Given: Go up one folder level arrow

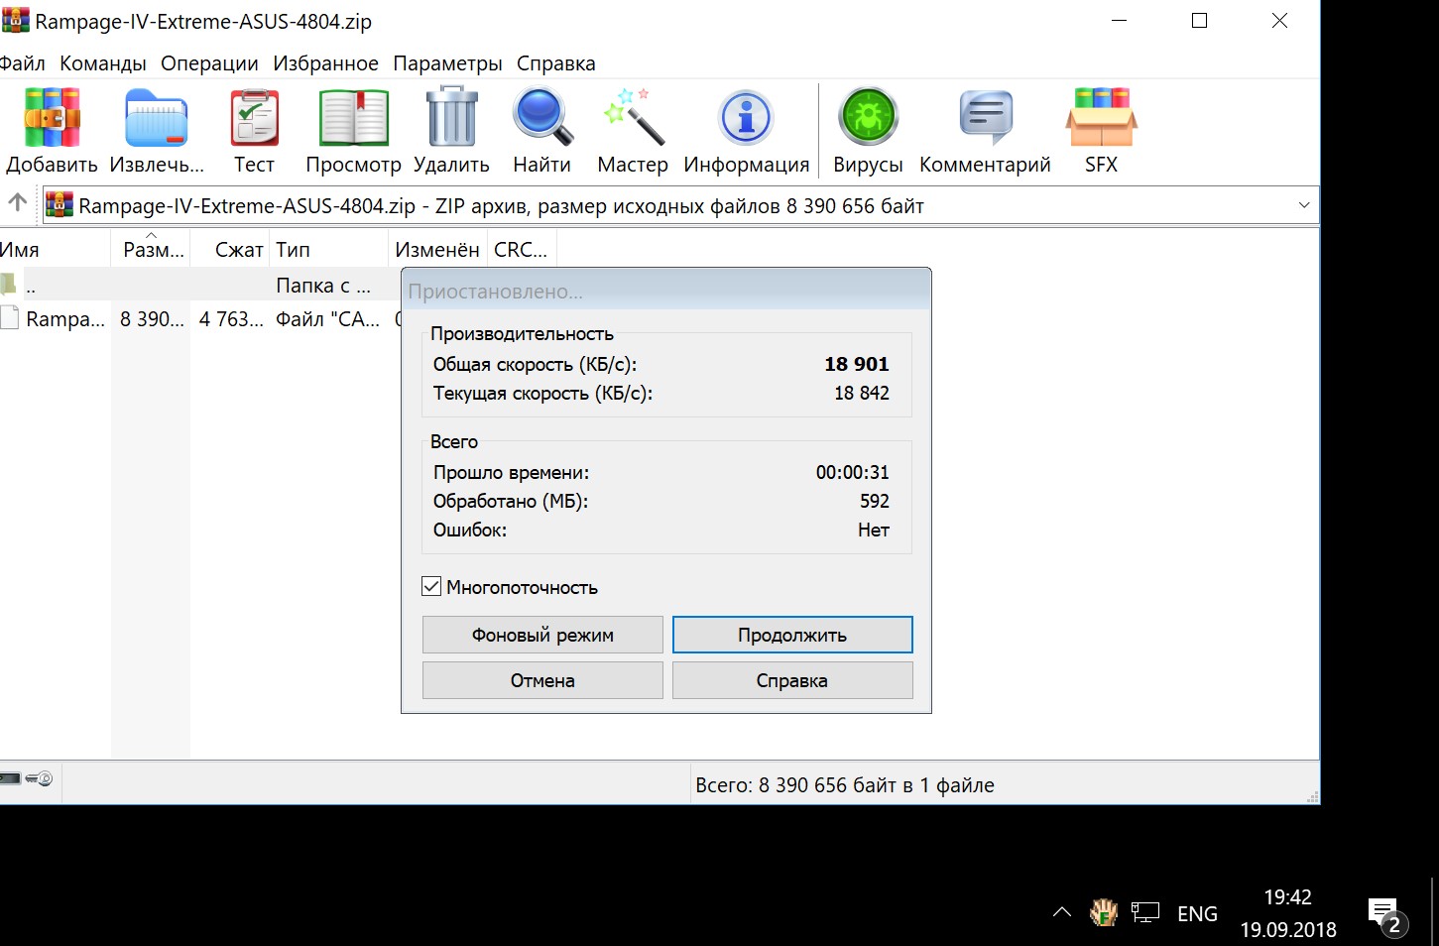Looking at the screenshot, I should (x=18, y=203).
